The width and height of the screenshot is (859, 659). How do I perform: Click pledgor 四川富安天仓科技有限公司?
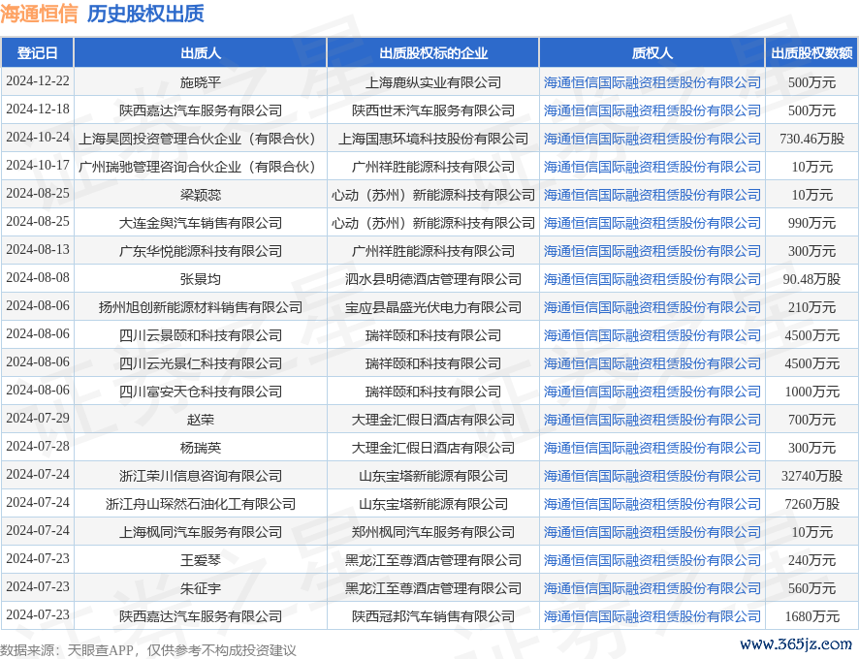pyautogui.click(x=201, y=392)
